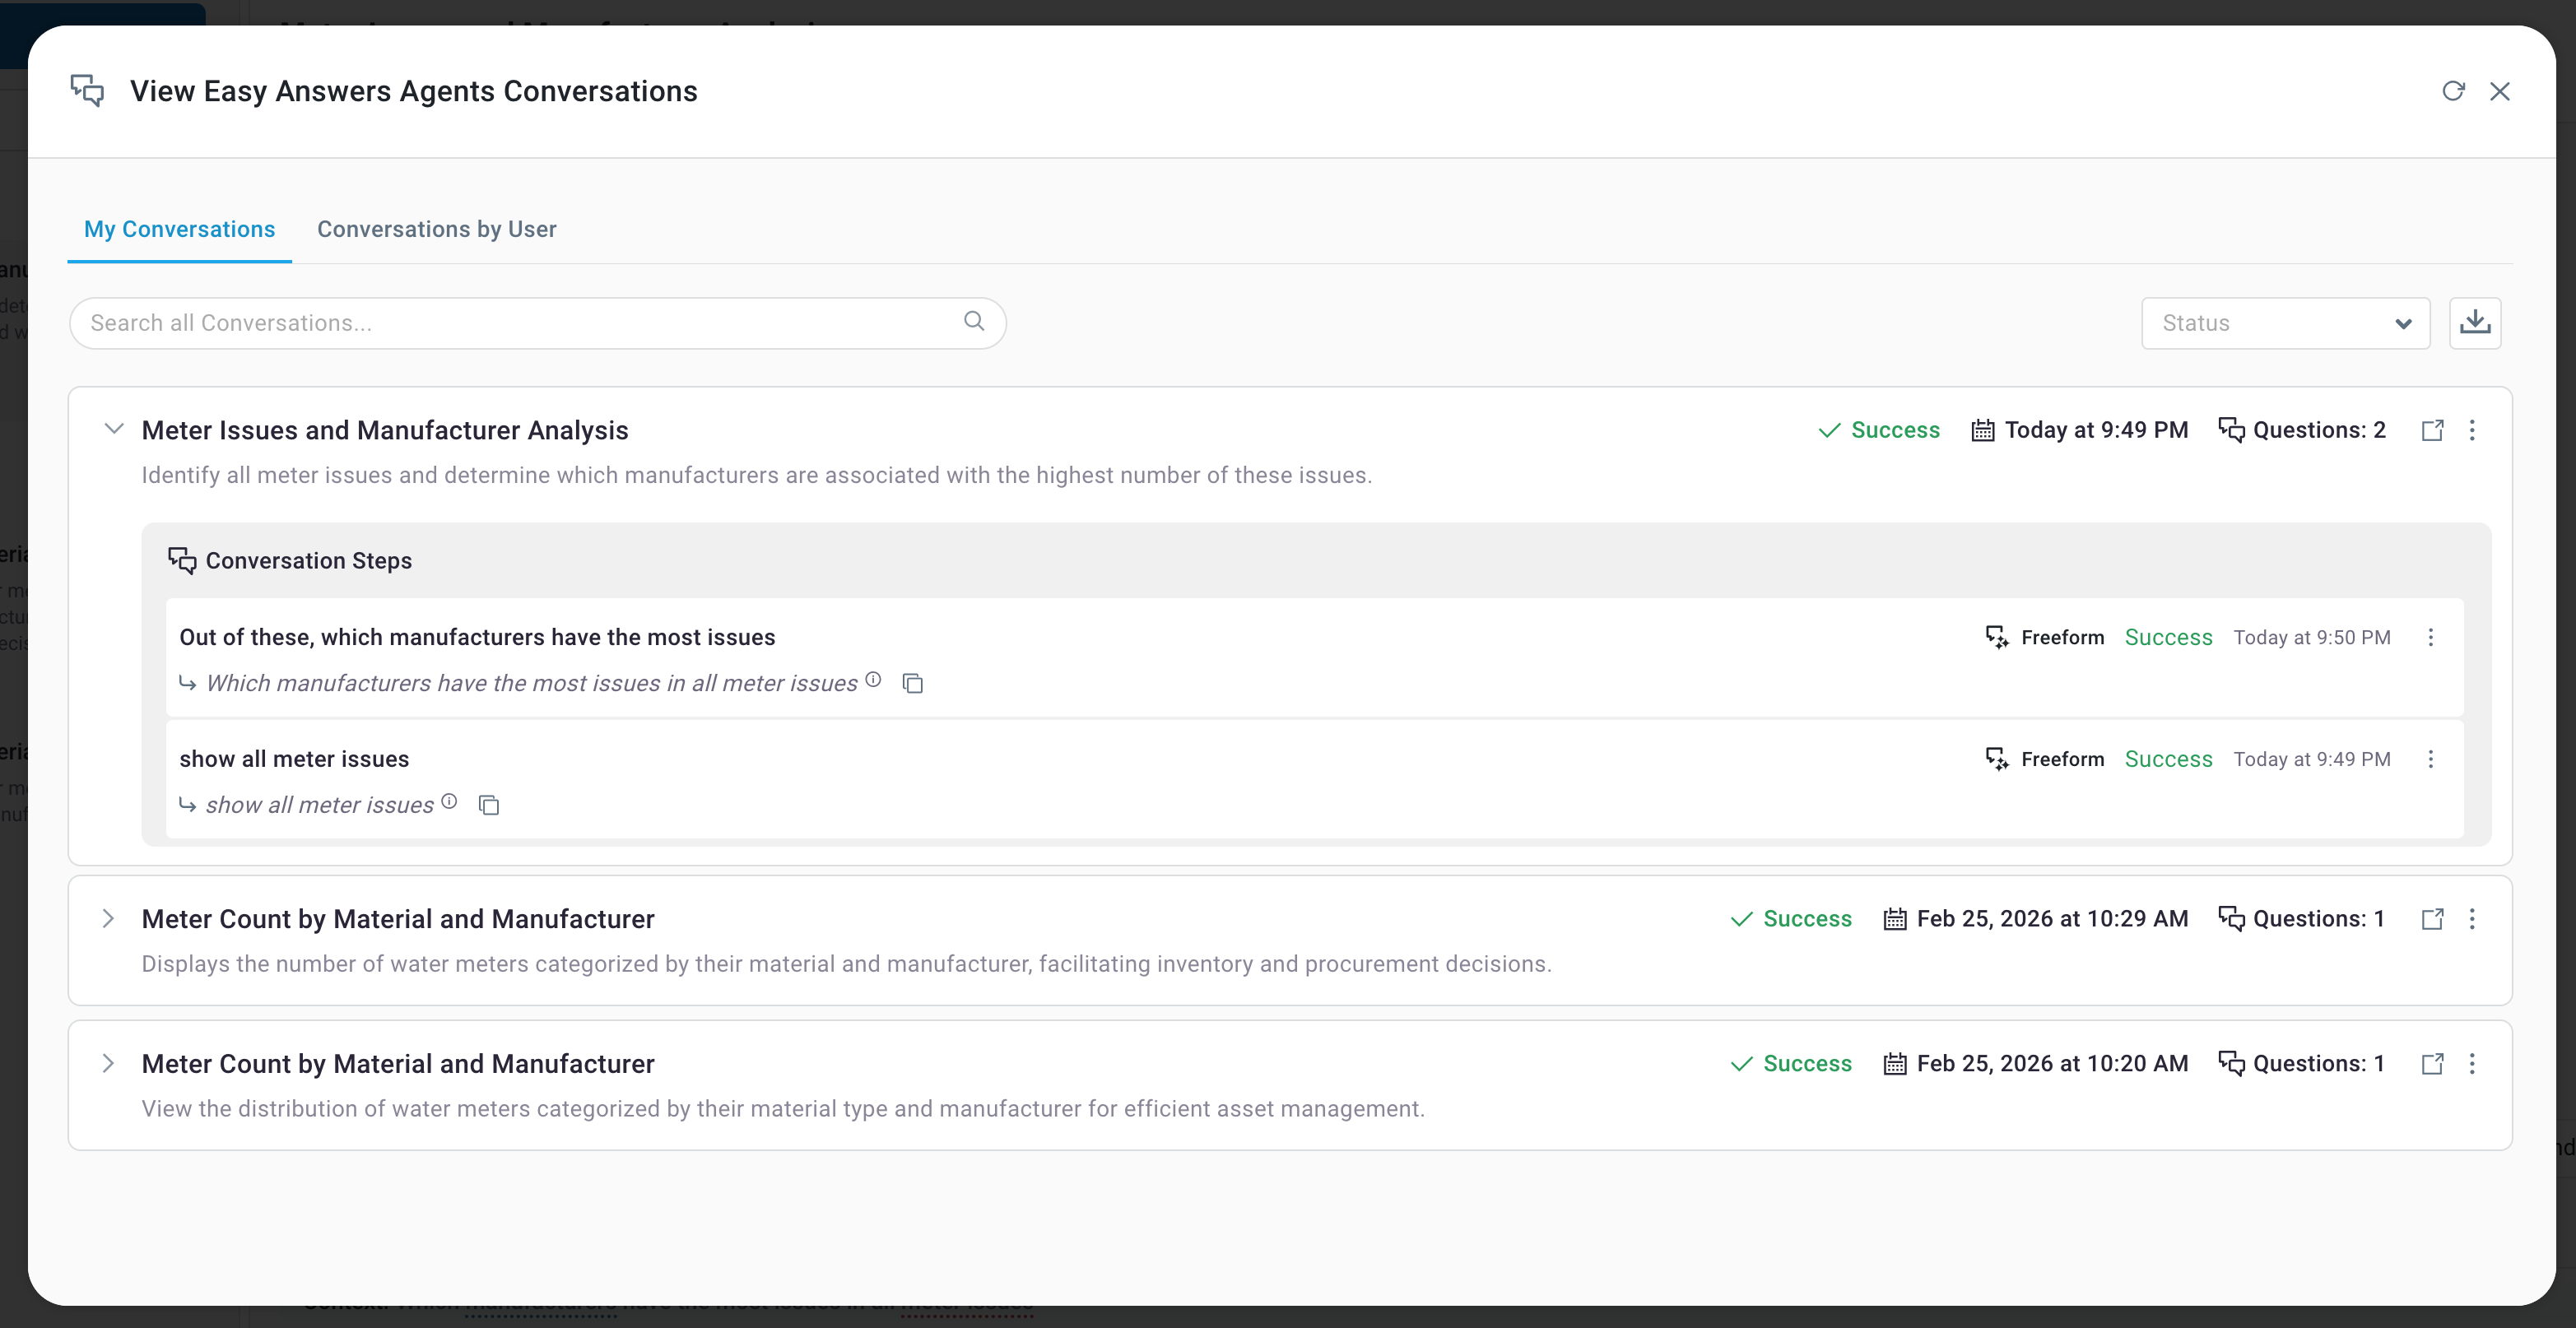The width and height of the screenshot is (2576, 1328).
Task: Click the search magnifier icon
Action: pos(973,321)
